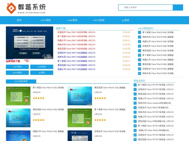
Task: Open title 电脑公司 Ghost Win10 32位 旗舰版
Action: tap(48, 134)
